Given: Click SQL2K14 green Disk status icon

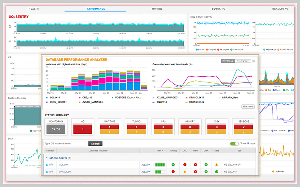Looking at the screenshot, I should [206, 165].
